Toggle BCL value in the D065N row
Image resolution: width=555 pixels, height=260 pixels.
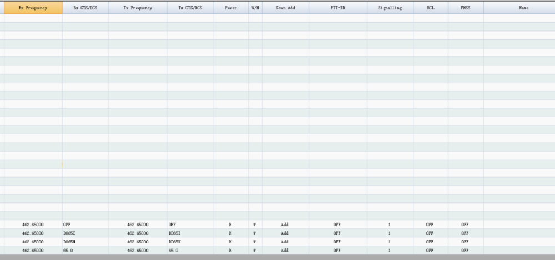430,242
